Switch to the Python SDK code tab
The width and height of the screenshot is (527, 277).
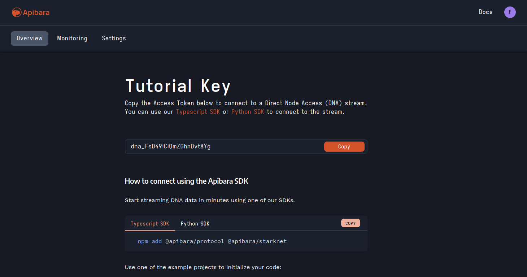[x=195, y=224]
